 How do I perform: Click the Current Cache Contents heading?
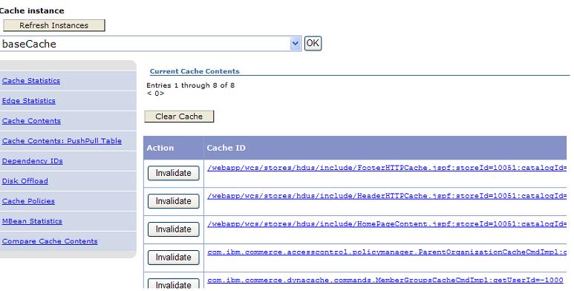coord(195,71)
